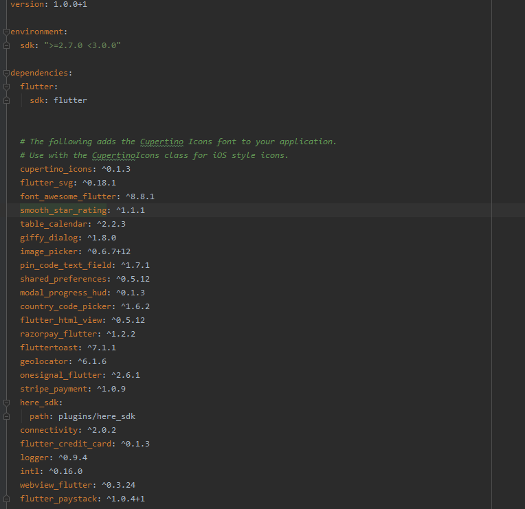Click fold end marker beside flutter_paystack
This screenshot has width=525, height=509.
click(6, 499)
